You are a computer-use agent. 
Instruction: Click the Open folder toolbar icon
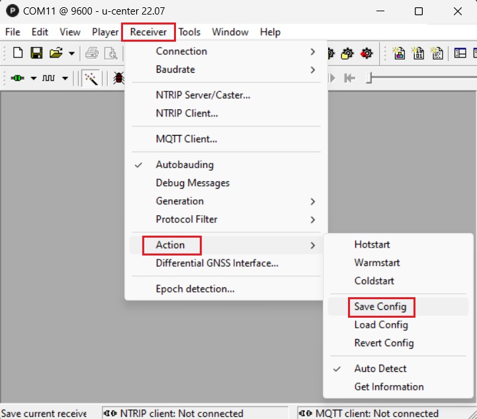point(56,53)
